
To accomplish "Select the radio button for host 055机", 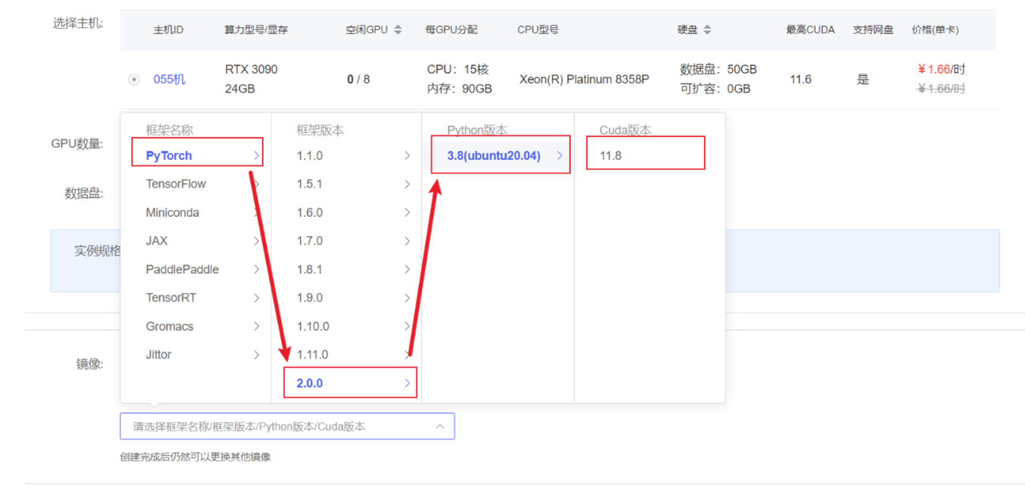I will pyautogui.click(x=134, y=79).
